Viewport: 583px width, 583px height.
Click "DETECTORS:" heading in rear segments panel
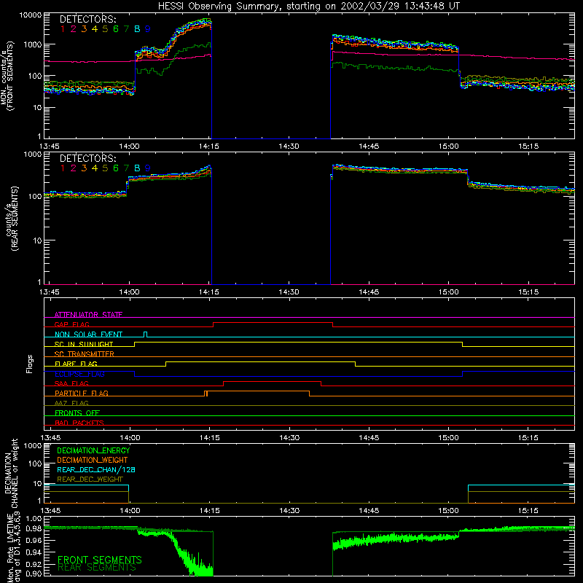point(87,158)
